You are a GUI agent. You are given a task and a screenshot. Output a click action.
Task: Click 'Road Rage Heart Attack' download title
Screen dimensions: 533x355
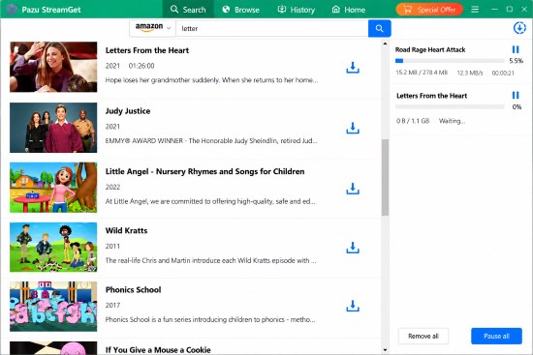pyautogui.click(x=430, y=49)
